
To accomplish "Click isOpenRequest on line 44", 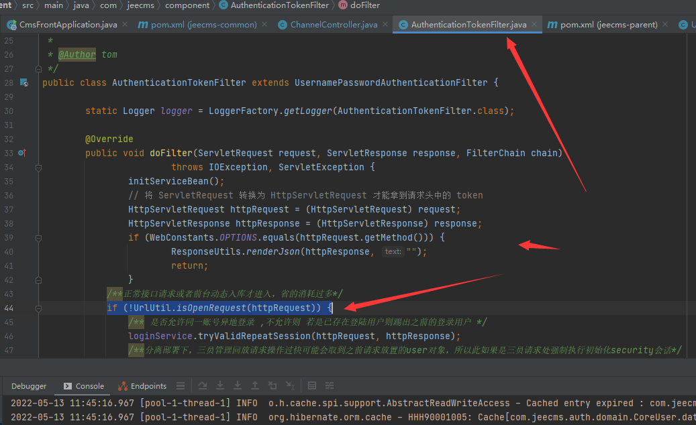I will tap(211, 308).
